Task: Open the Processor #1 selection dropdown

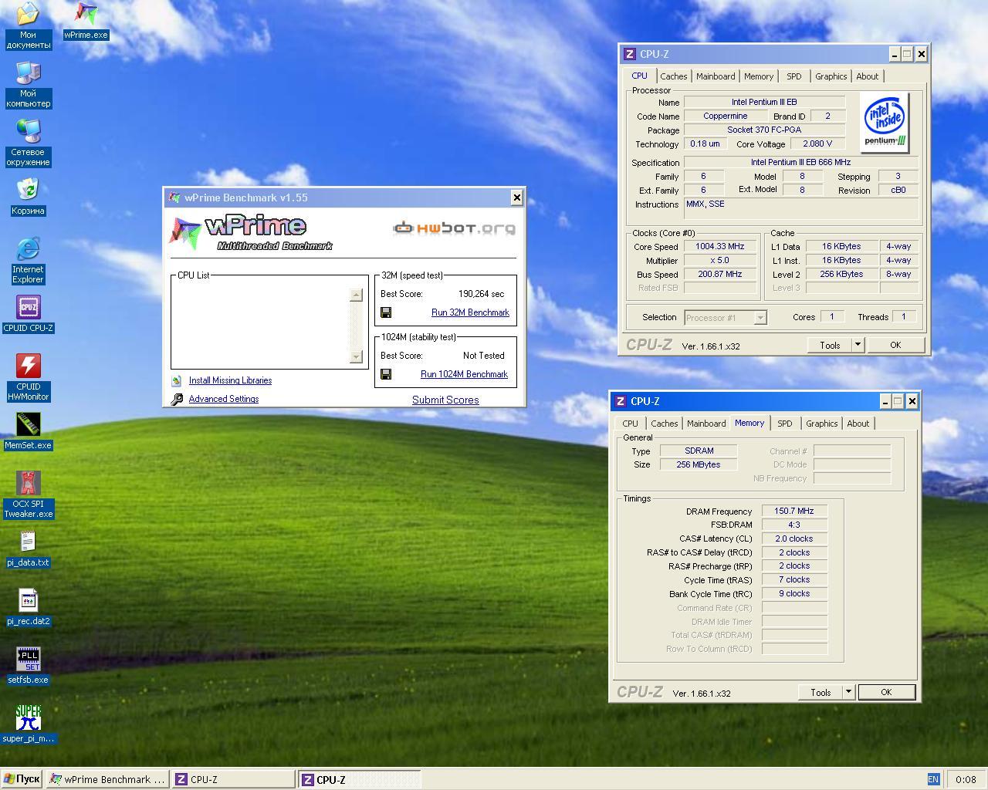Action: (760, 318)
